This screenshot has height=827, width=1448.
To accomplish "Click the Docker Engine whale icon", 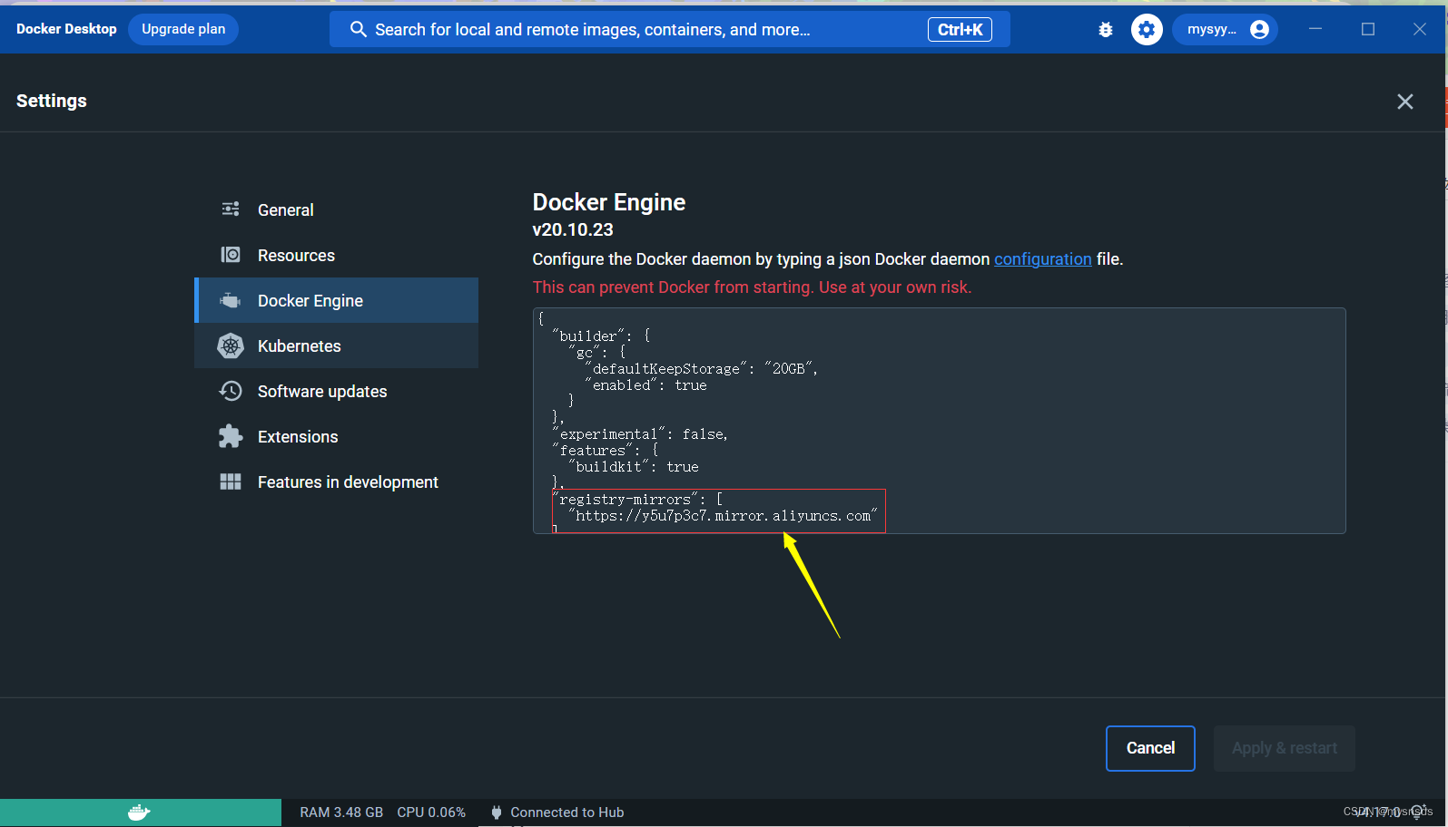I will click(231, 300).
